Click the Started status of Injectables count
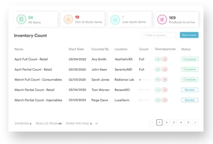 [190, 100]
